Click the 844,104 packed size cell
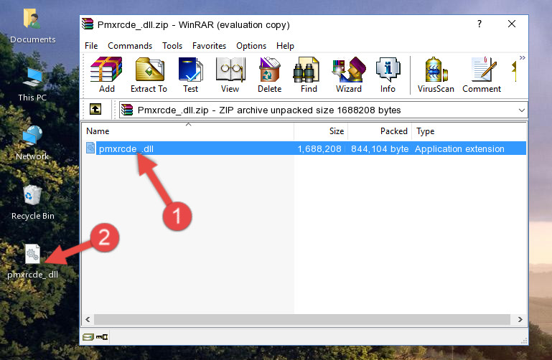552x360 pixels. click(x=380, y=149)
